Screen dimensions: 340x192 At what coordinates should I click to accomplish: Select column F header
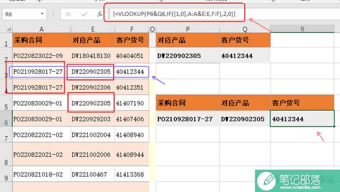132,29
